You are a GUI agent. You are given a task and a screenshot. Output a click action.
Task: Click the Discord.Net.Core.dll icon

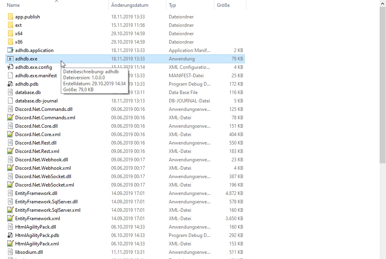[10, 126]
